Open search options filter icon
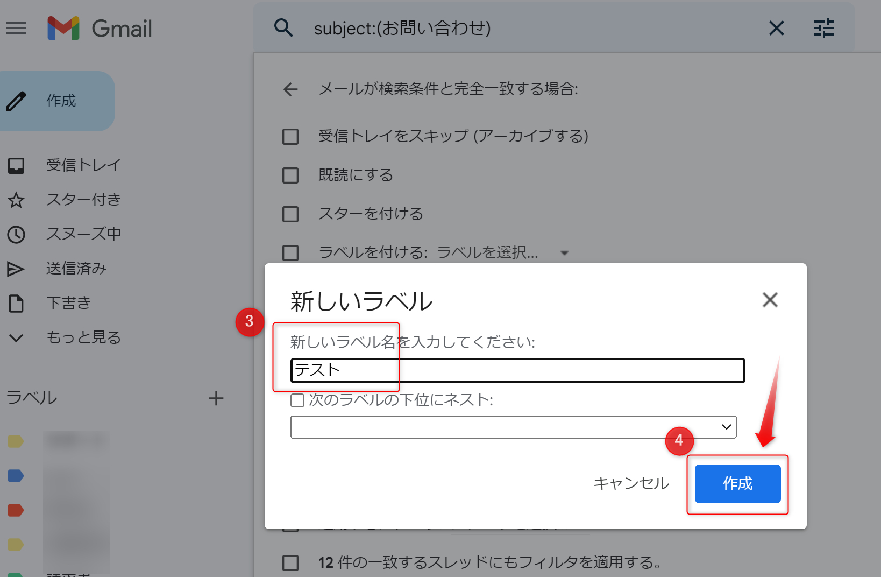This screenshot has height=577, width=881. pos(823,28)
